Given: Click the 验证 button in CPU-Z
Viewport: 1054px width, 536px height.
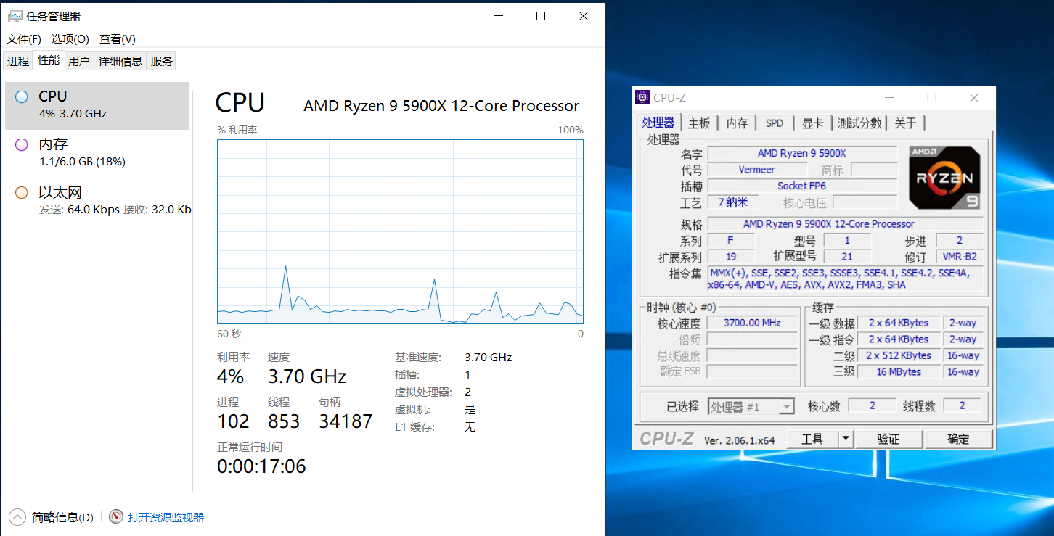Looking at the screenshot, I should (x=888, y=439).
